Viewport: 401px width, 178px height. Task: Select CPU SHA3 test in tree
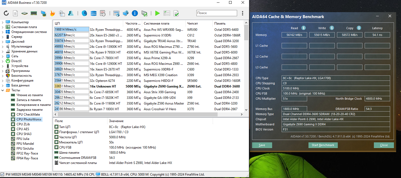click(24, 134)
